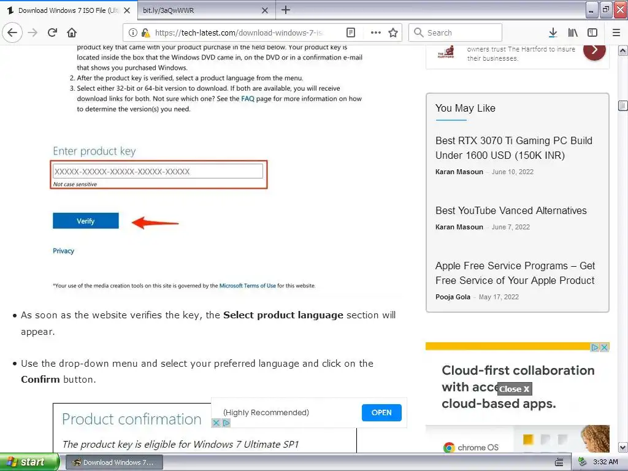Open page actions three-dot menu

[376, 33]
